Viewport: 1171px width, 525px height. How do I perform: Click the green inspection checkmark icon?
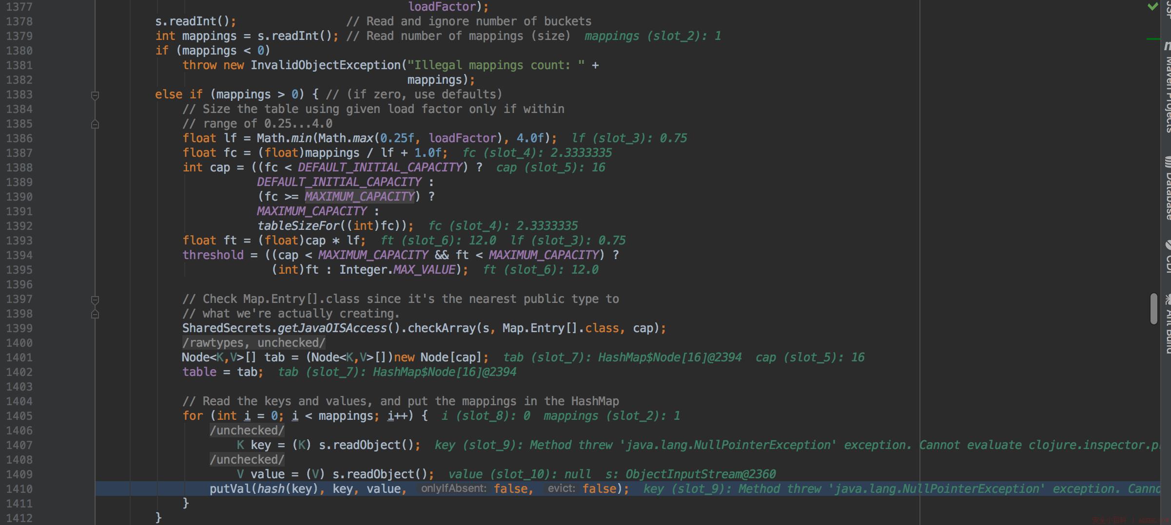(x=1152, y=6)
